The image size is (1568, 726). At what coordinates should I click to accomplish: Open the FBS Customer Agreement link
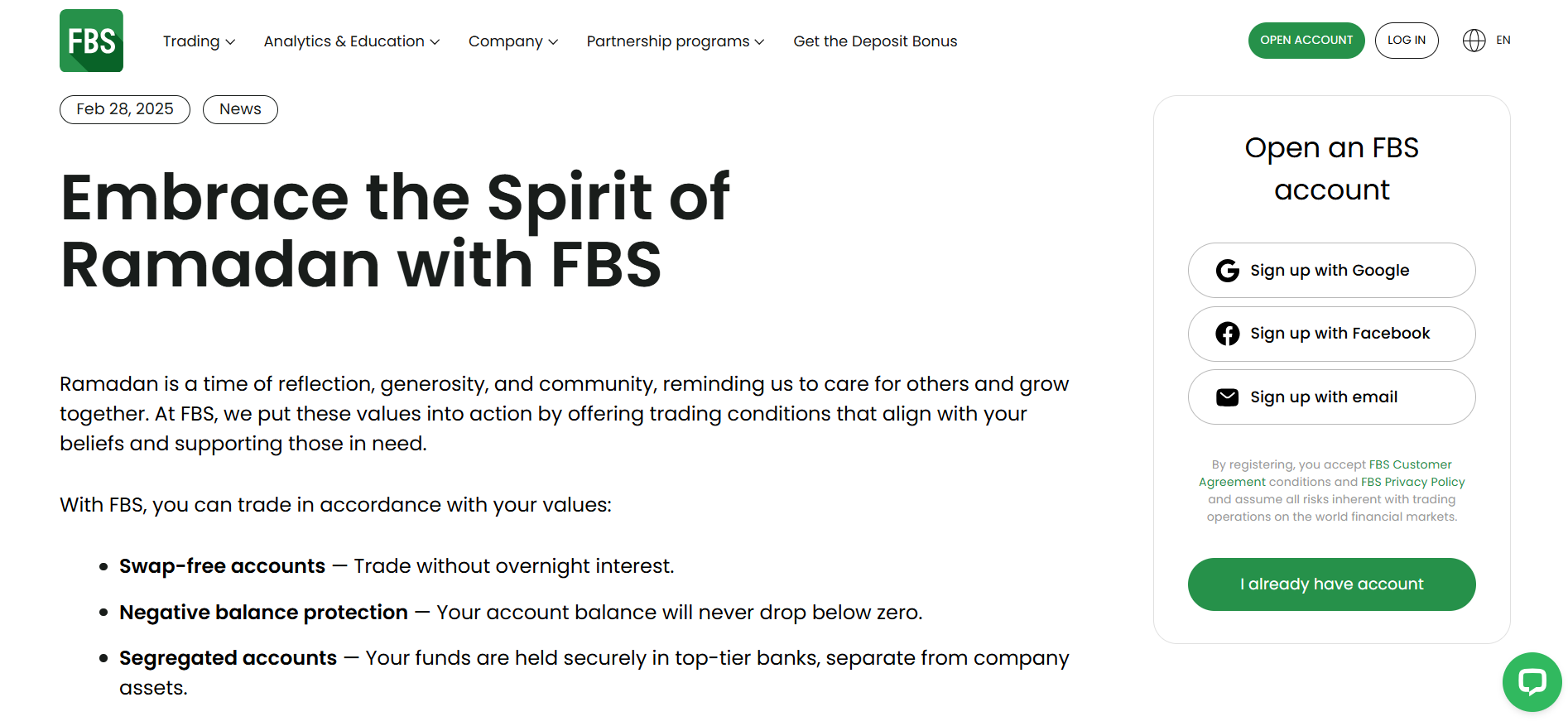point(1410,464)
